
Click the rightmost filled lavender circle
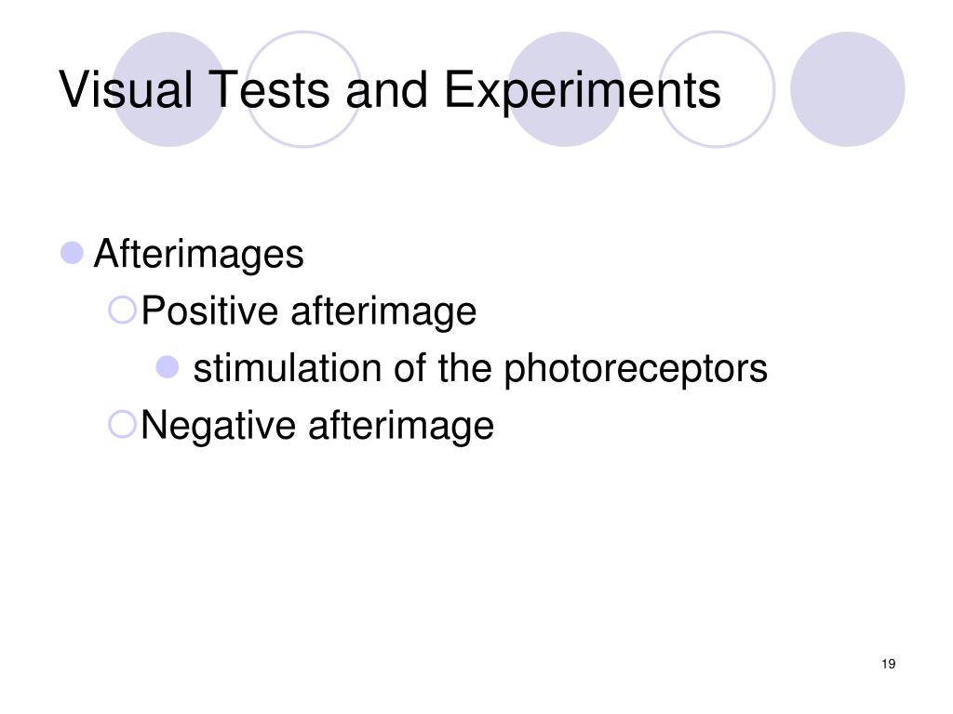click(x=847, y=89)
